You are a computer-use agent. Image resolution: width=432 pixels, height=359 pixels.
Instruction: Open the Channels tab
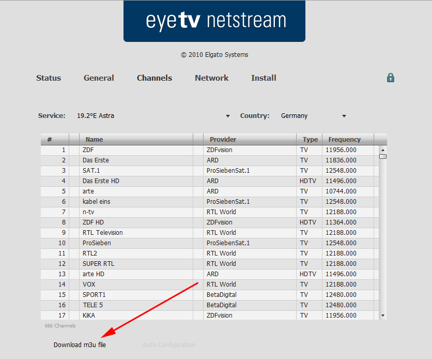point(155,78)
